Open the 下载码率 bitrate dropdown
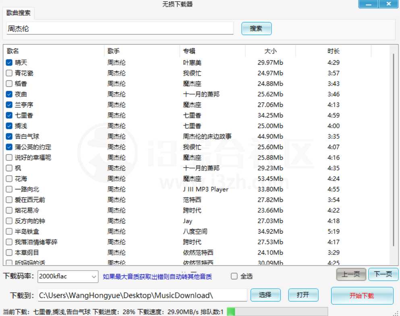This screenshot has width=400, height=316. point(94,277)
